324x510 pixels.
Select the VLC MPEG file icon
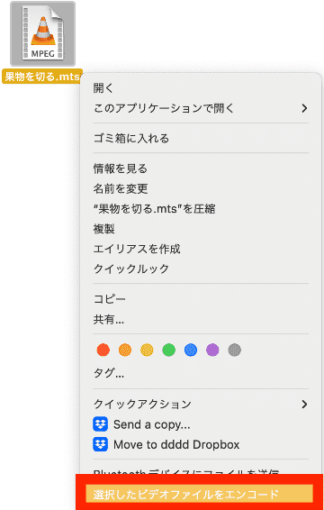[x=43, y=34]
